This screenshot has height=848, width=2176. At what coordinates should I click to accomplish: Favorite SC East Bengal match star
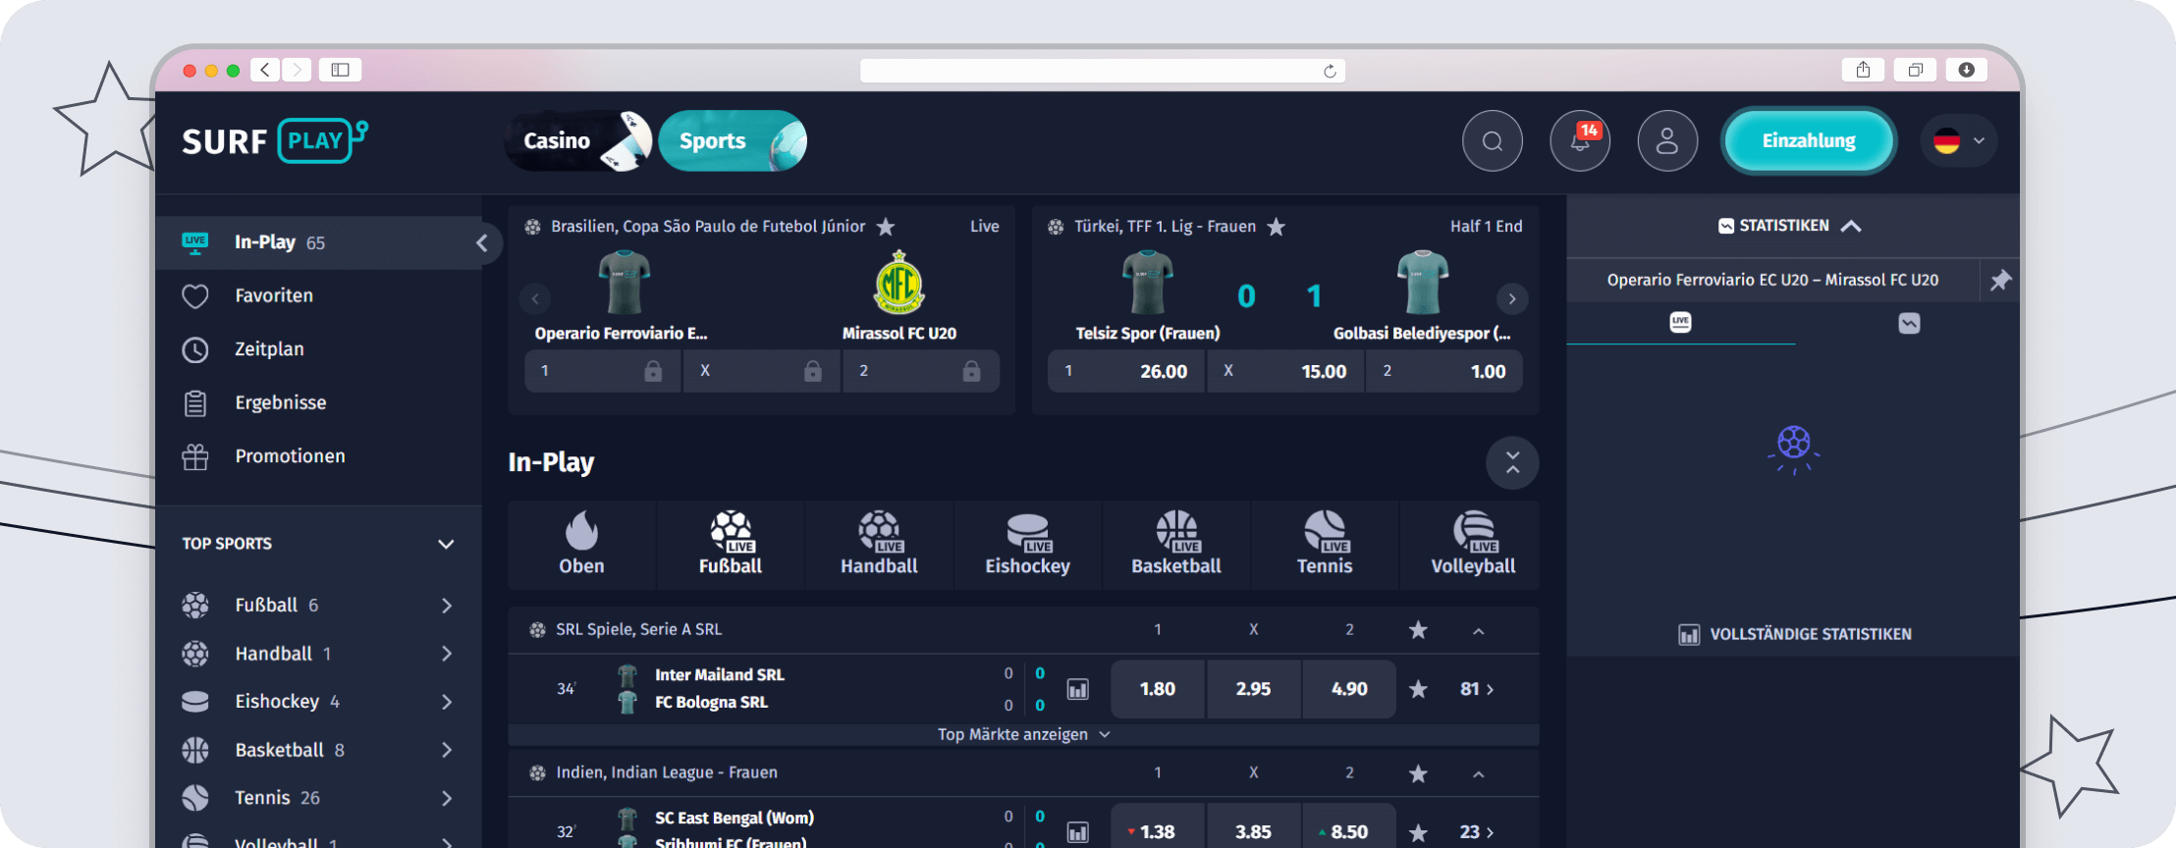click(x=1418, y=832)
